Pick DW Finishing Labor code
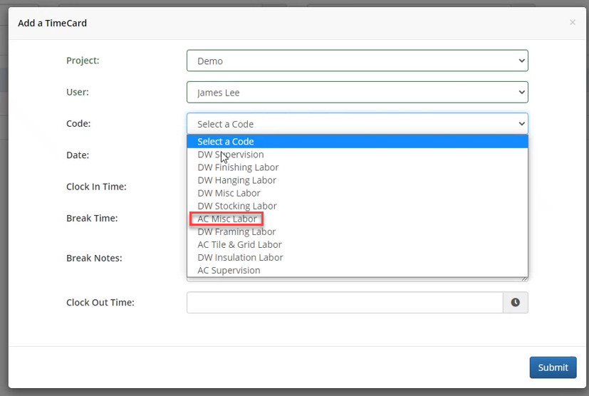The image size is (589, 396). [x=238, y=167]
